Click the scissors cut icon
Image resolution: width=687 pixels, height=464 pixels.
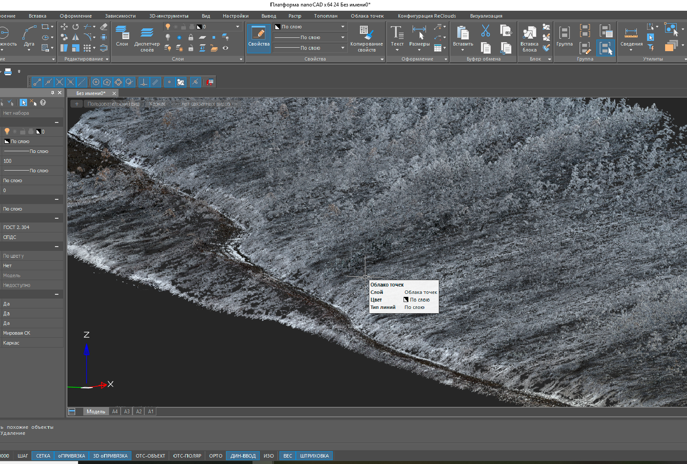tap(485, 31)
